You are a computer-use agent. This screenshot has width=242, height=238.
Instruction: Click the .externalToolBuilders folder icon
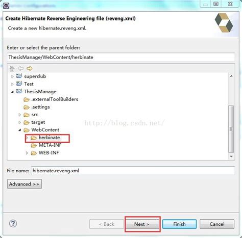(x=27, y=99)
